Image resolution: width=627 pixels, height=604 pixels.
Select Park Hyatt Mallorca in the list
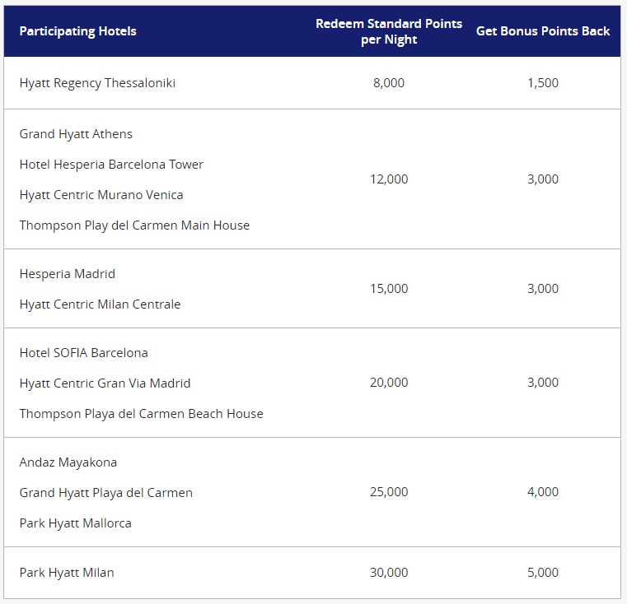coord(76,523)
